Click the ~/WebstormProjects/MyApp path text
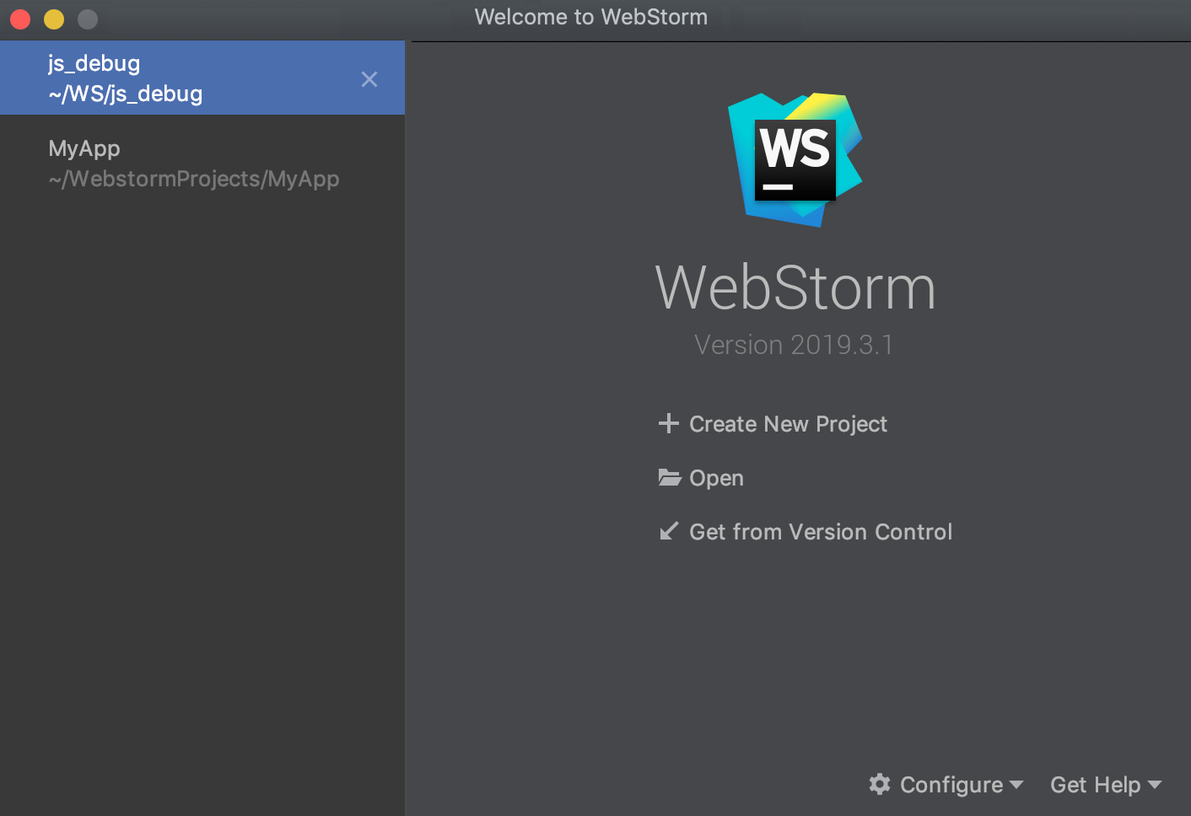 point(194,180)
